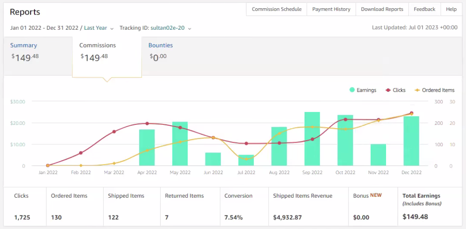Switch to the Summary tab
This screenshot has height=229, width=466.
point(24,45)
